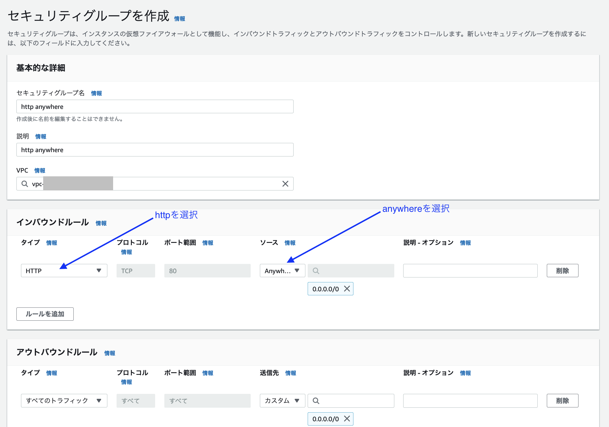
Task: Remove the 0.0.0.0/0 CIDR from inbound source
Action: click(x=347, y=289)
